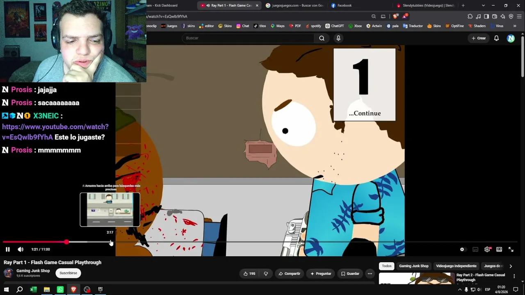Click the Suscribirse button

(x=68, y=273)
